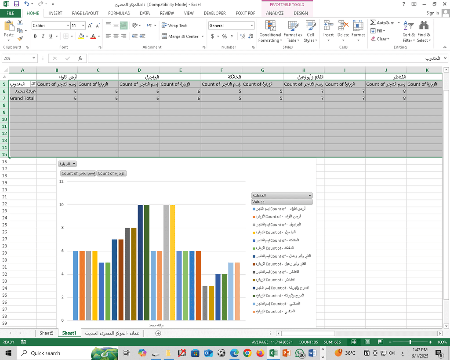Click the Save icon in Quick Access toolbar
This screenshot has height=360, width=450.
tap(16, 4)
